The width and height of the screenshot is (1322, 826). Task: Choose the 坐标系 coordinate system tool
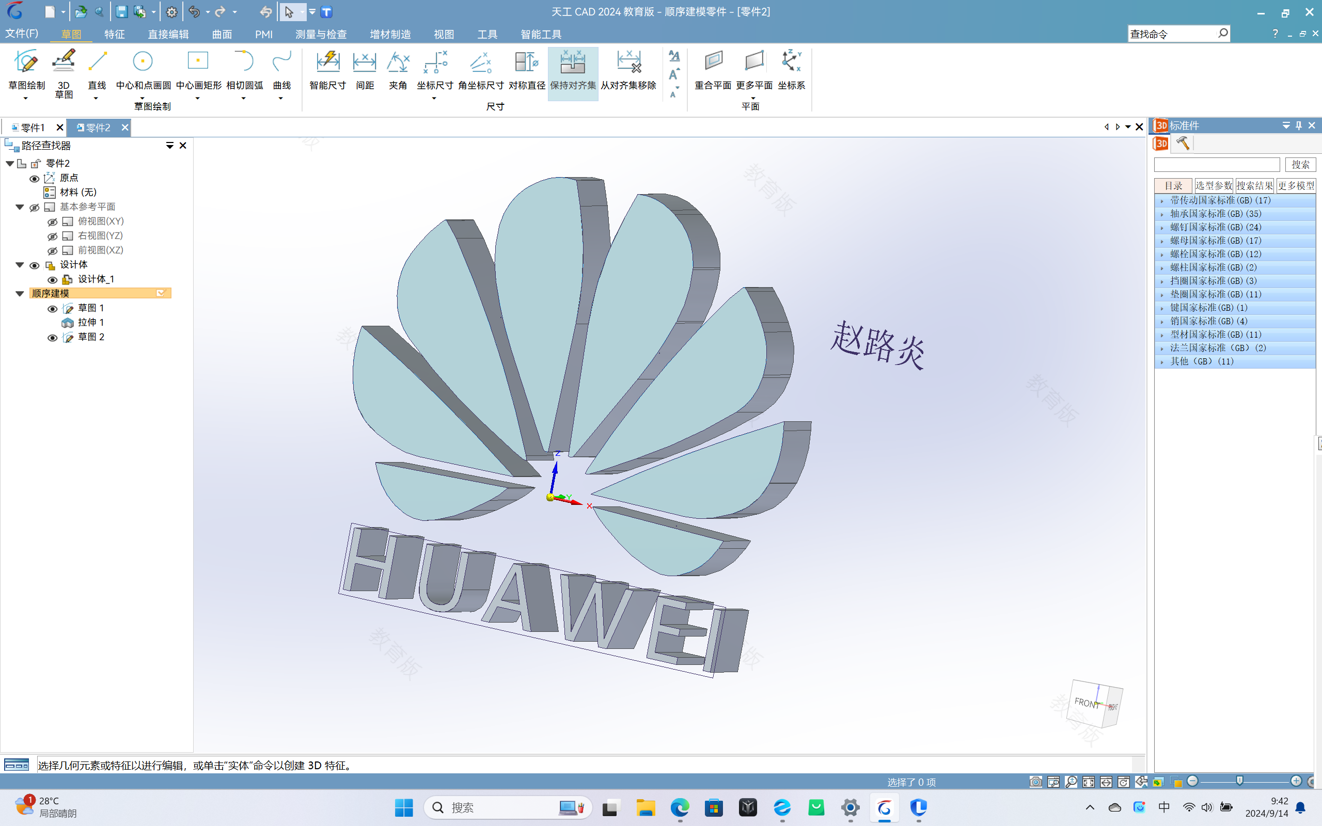791,70
